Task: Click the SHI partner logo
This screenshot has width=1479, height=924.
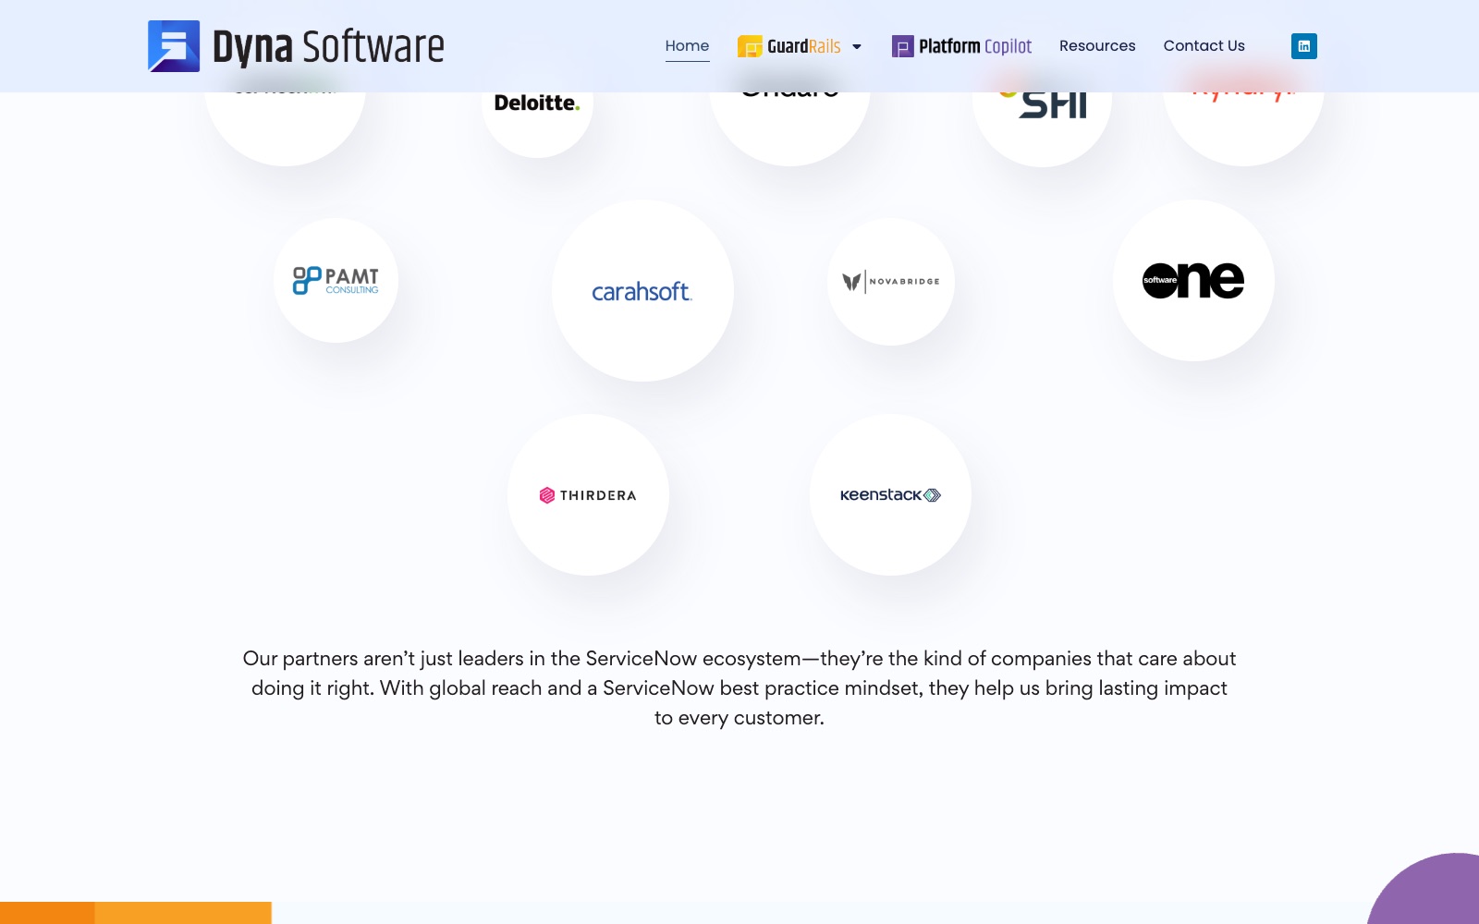Action: point(1042,105)
